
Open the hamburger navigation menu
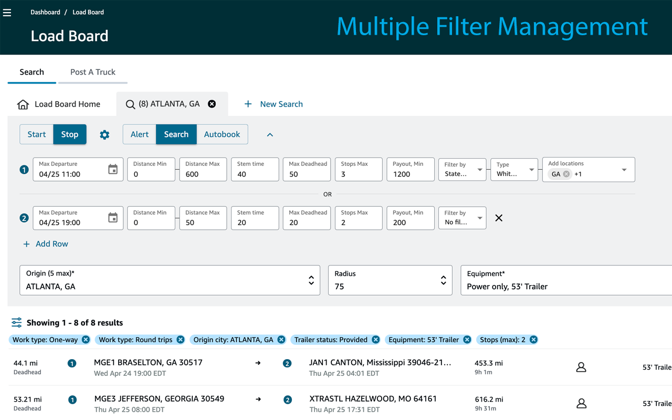(x=7, y=13)
